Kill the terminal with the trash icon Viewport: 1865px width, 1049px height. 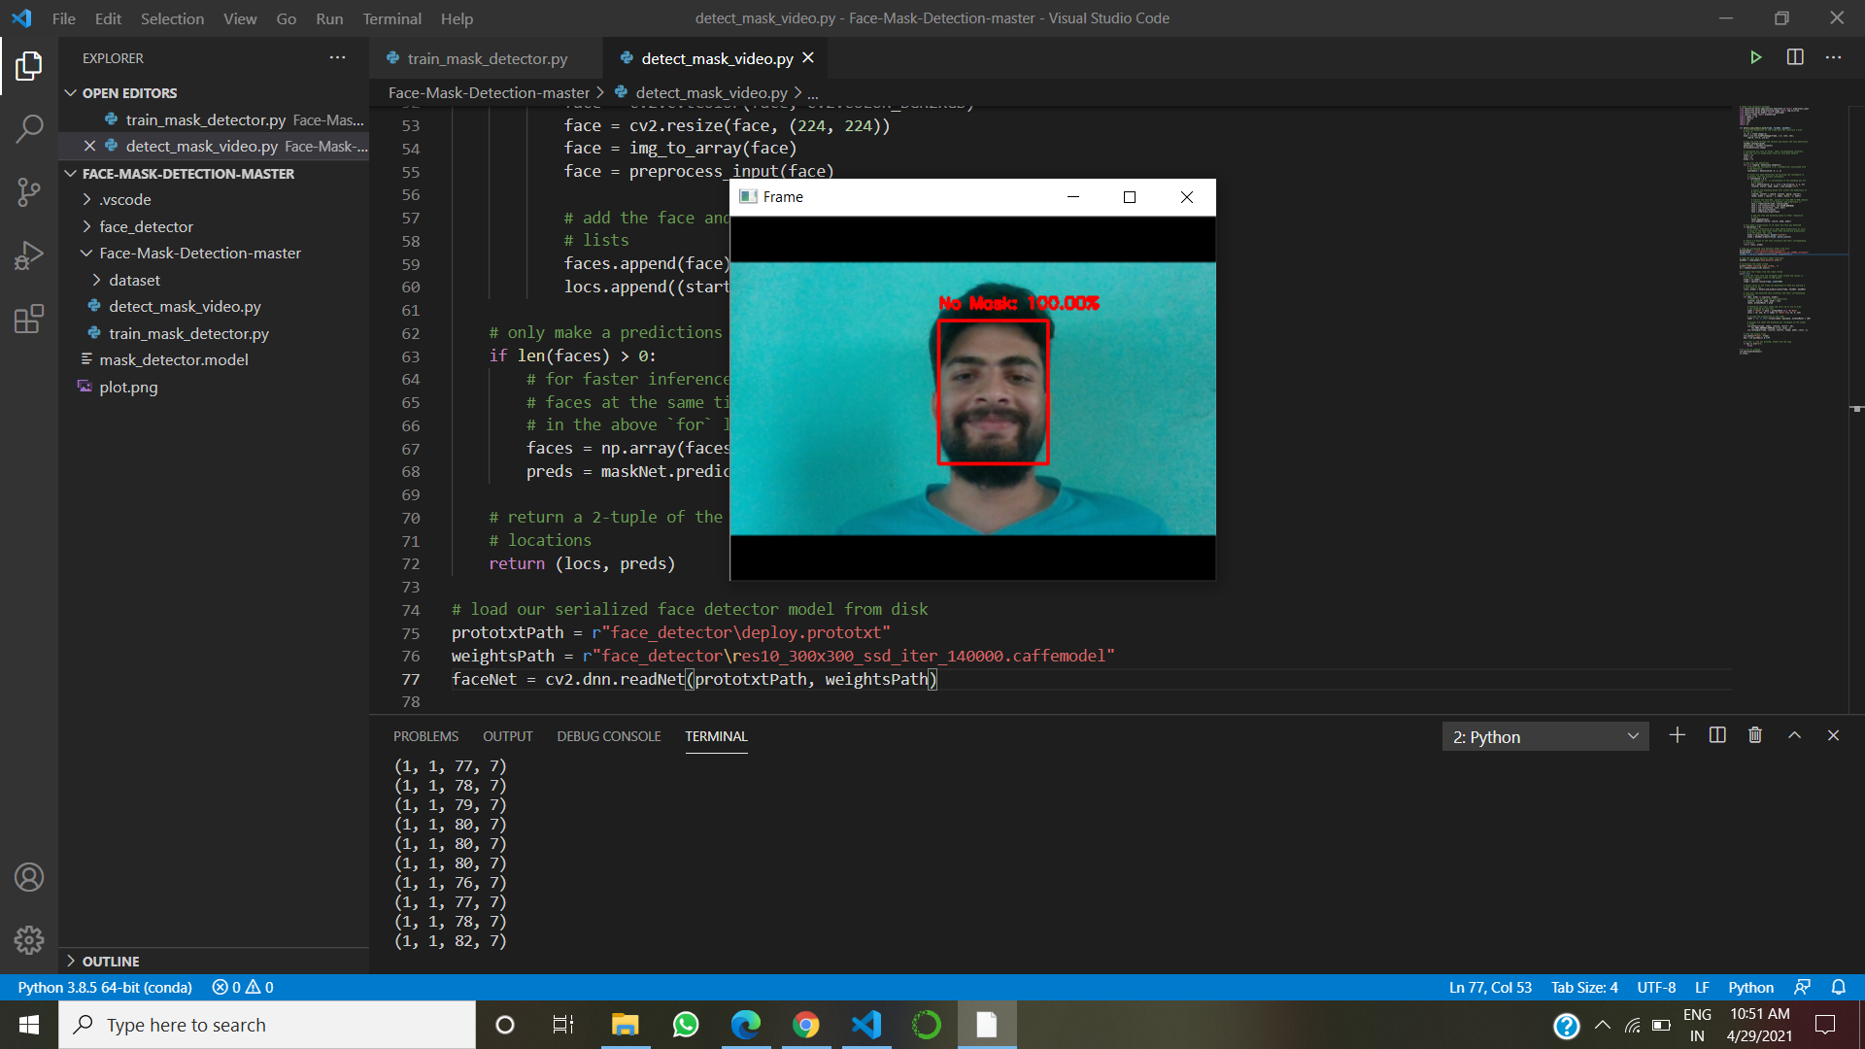tap(1754, 735)
